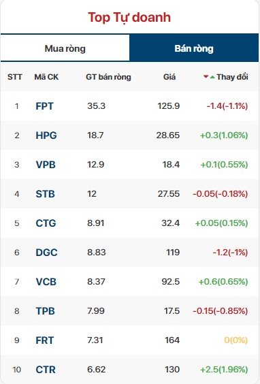Screen dimensions: 260x384
Task: Open the HPG stock link
Action: [46, 135]
